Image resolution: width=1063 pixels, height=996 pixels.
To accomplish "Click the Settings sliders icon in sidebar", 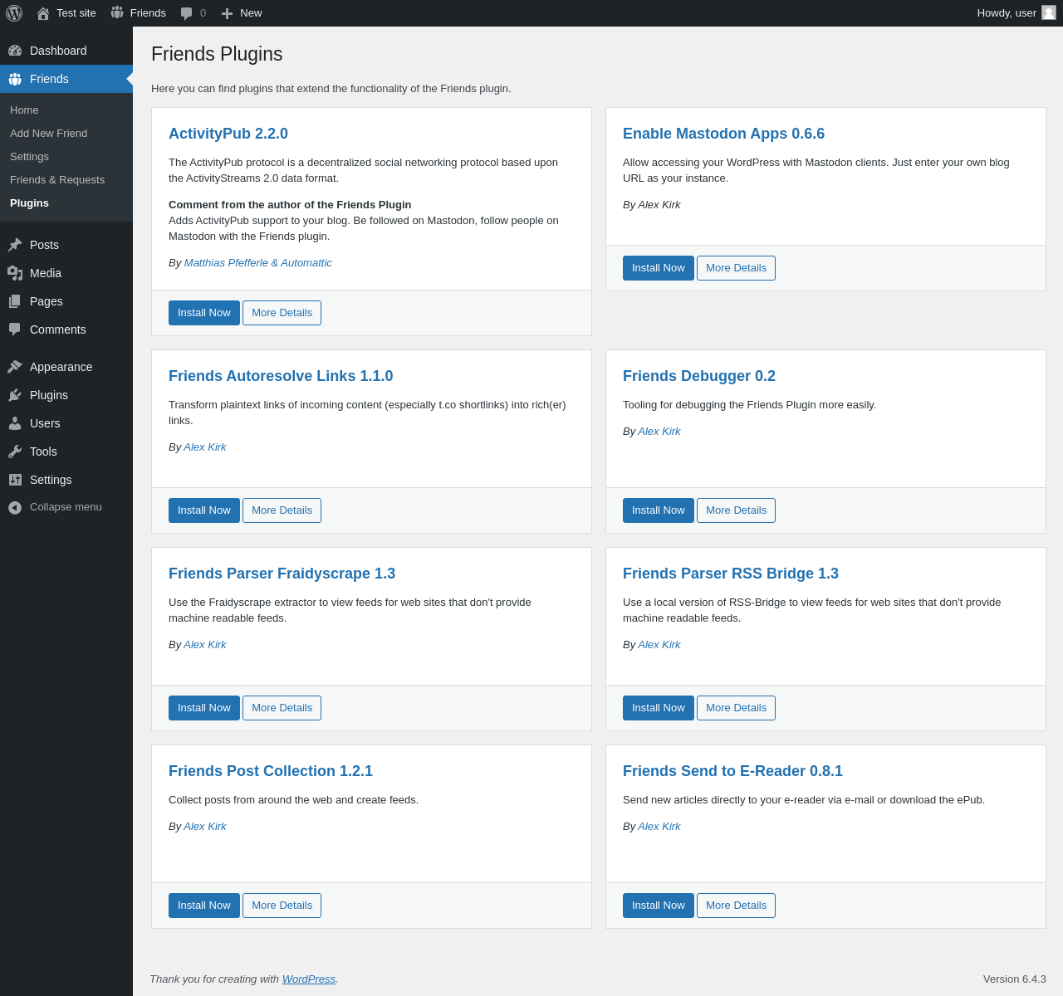I will (x=15, y=480).
